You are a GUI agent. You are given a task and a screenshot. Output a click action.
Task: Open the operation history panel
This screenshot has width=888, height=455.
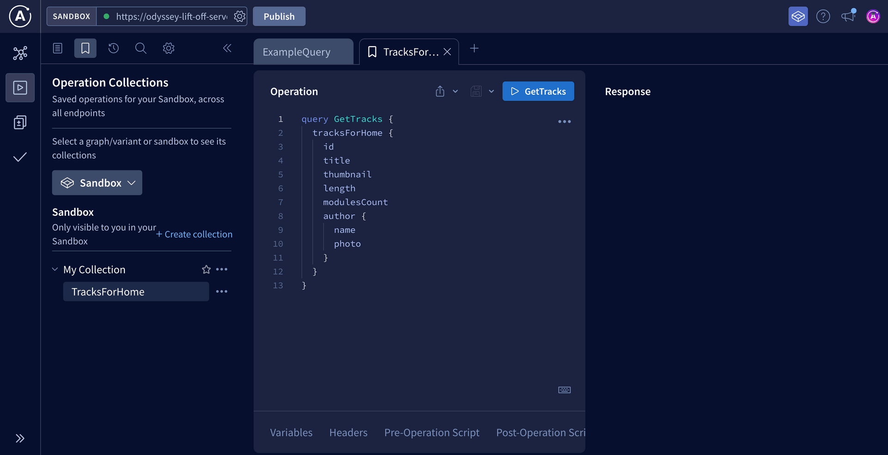(x=113, y=49)
